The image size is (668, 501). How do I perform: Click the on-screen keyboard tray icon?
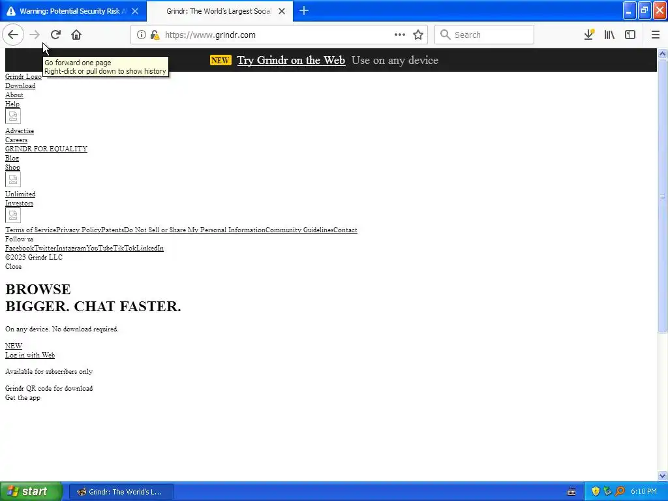tap(571, 492)
